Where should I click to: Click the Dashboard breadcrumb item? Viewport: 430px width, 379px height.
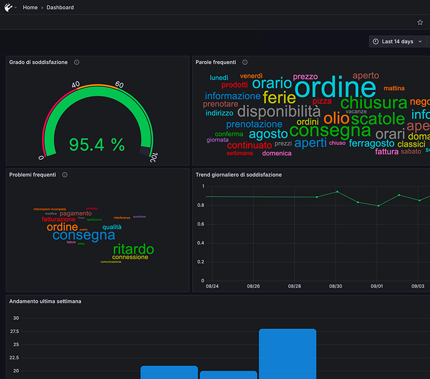[60, 8]
